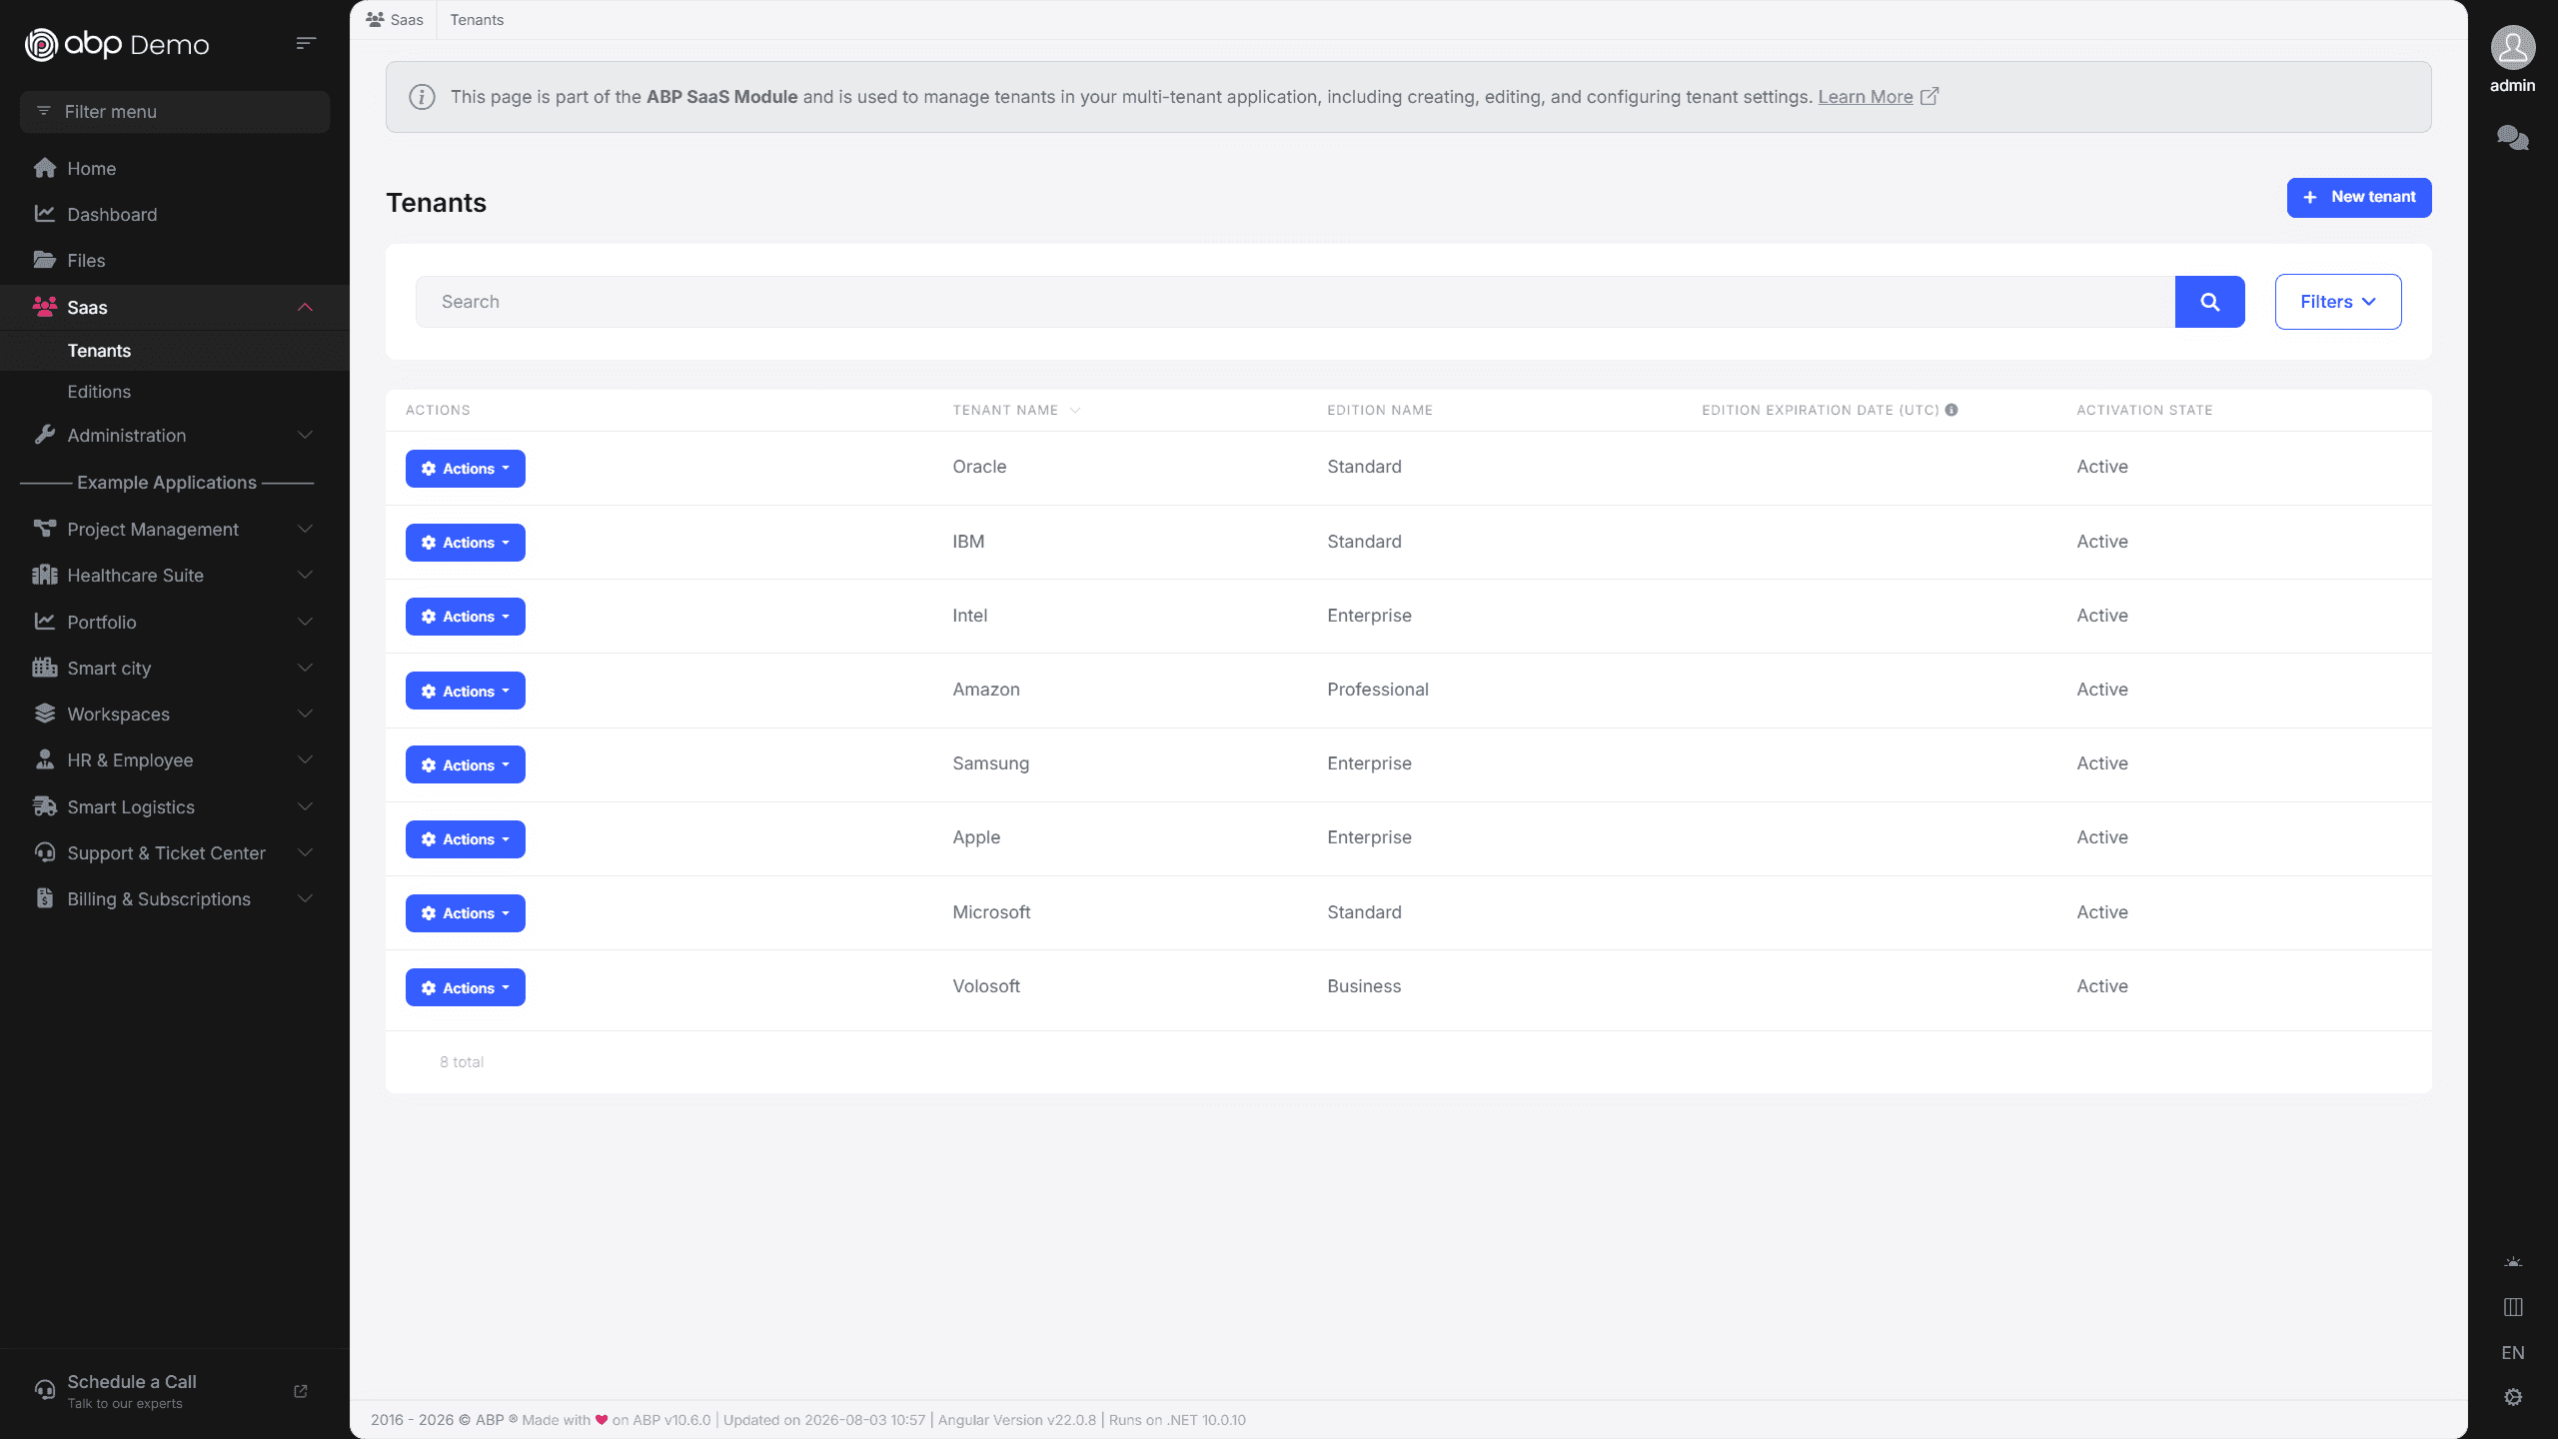The image size is (2558, 1439).
Task: Sort by the Tenant Name column header
Action: coord(1005,410)
